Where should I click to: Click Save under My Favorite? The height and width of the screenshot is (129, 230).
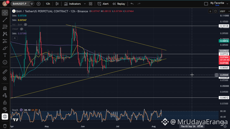(217, 5)
